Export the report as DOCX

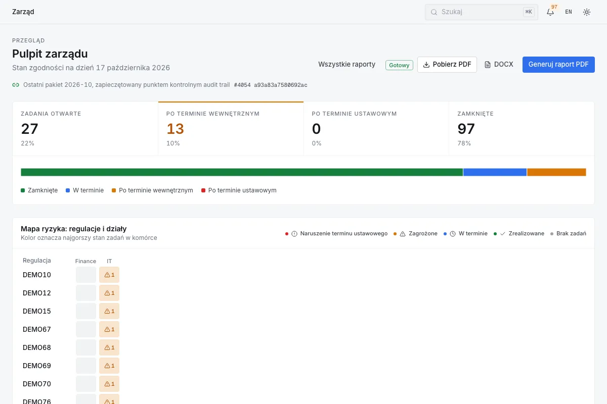click(x=499, y=64)
